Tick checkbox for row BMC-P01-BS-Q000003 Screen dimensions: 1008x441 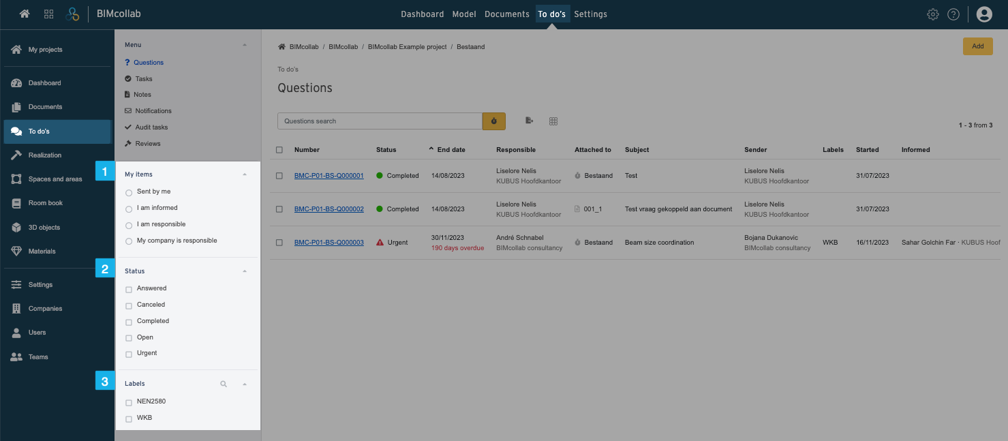click(x=279, y=243)
